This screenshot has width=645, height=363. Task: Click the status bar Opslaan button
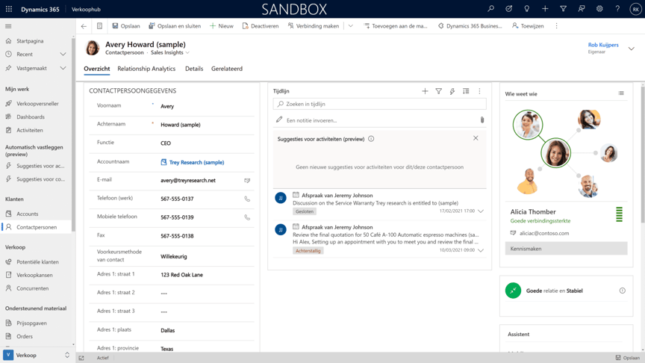coord(627,358)
